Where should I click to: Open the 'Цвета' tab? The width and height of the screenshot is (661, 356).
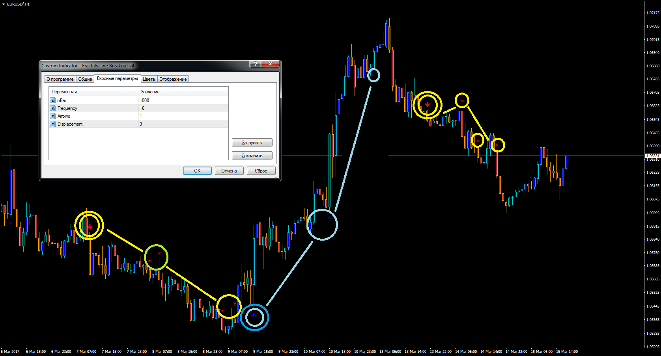pyautogui.click(x=149, y=79)
